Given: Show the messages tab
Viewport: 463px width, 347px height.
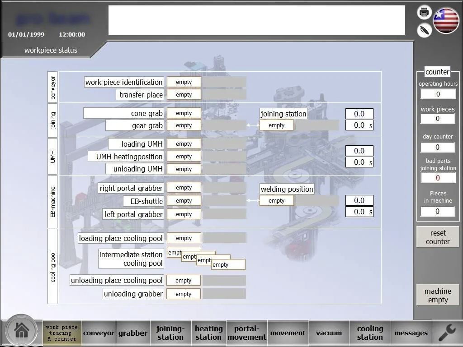Looking at the screenshot, I should 411,333.
